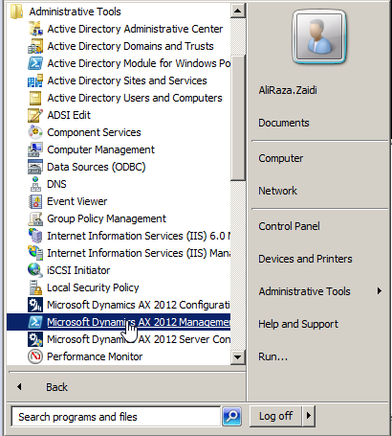Open the Component Services icon
The width and height of the screenshot is (392, 436).
(x=35, y=132)
